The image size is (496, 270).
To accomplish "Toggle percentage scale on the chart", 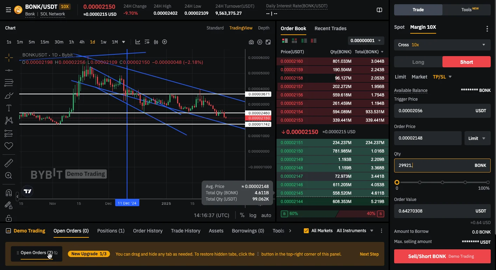I will pyautogui.click(x=242, y=215).
